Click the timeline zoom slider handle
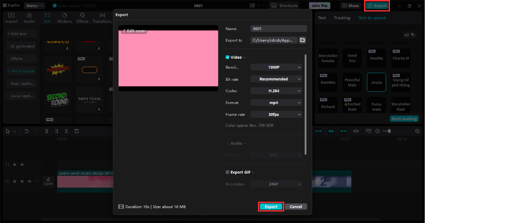511x223 pixels. (389, 131)
